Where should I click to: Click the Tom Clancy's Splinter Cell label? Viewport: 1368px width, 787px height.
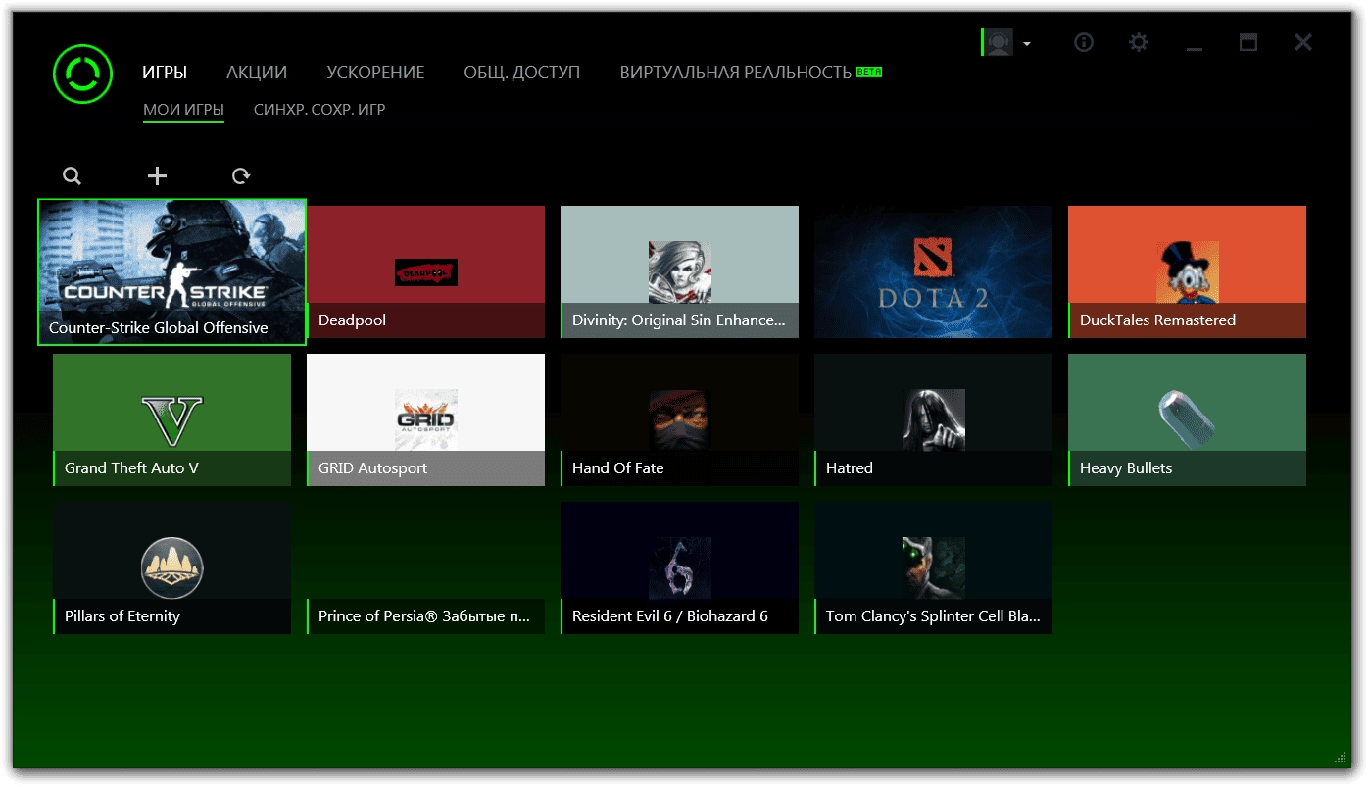tap(933, 616)
